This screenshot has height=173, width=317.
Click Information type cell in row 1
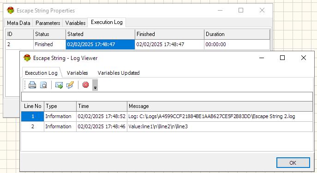[60, 116]
